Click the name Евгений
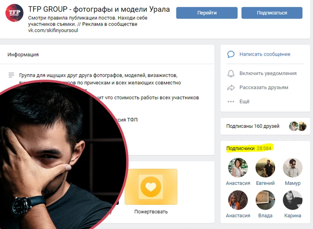The height and width of the screenshot is (229, 313). pos(265,183)
